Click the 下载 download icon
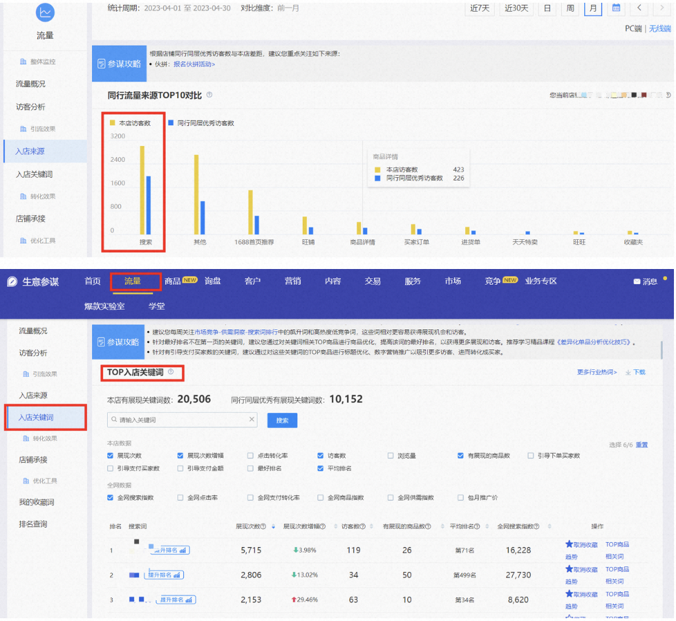Screen dimensions: 676x621 click(628, 372)
